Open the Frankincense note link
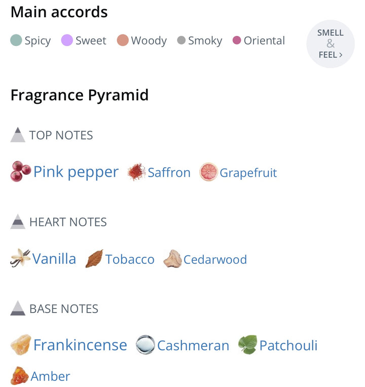This screenshot has width=365, height=387. (x=80, y=345)
